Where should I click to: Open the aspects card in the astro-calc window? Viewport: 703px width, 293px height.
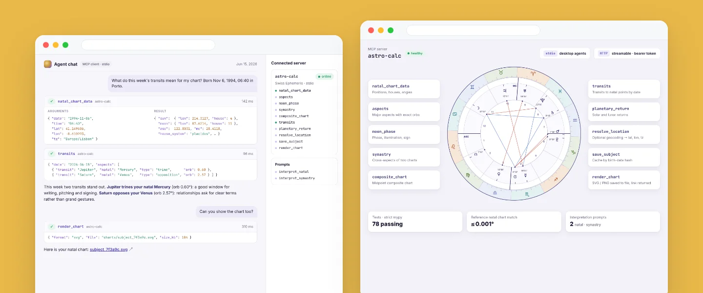404,112
